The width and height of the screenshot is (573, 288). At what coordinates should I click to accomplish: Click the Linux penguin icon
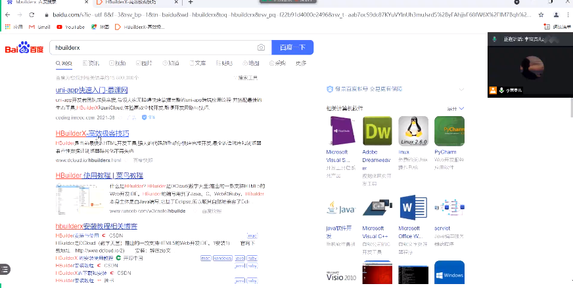413,131
